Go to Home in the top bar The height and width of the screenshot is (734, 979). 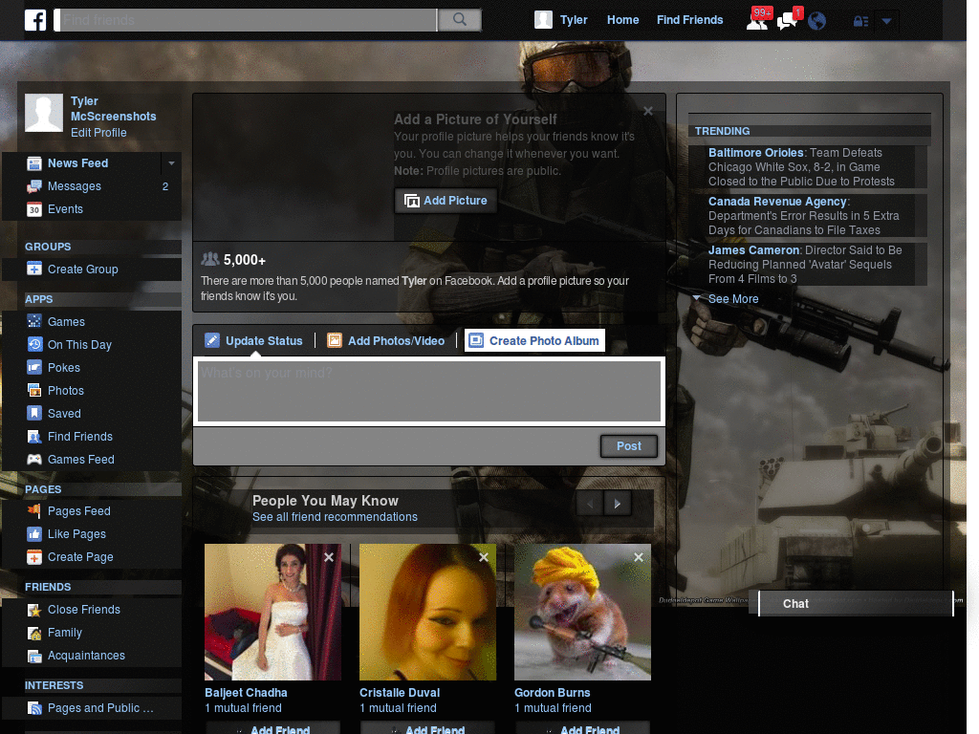[622, 20]
